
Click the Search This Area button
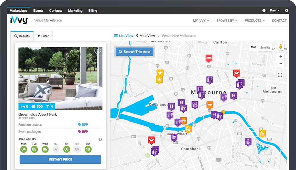[x=134, y=52]
